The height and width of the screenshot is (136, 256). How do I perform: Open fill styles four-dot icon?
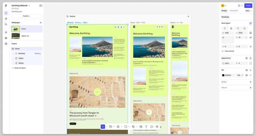(x=247, y=70)
